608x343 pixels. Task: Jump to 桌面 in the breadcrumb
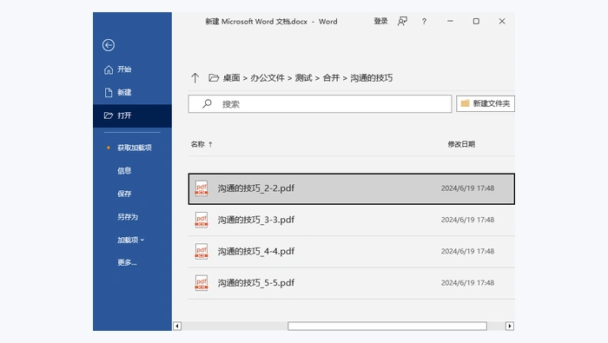(x=232, y=78)
